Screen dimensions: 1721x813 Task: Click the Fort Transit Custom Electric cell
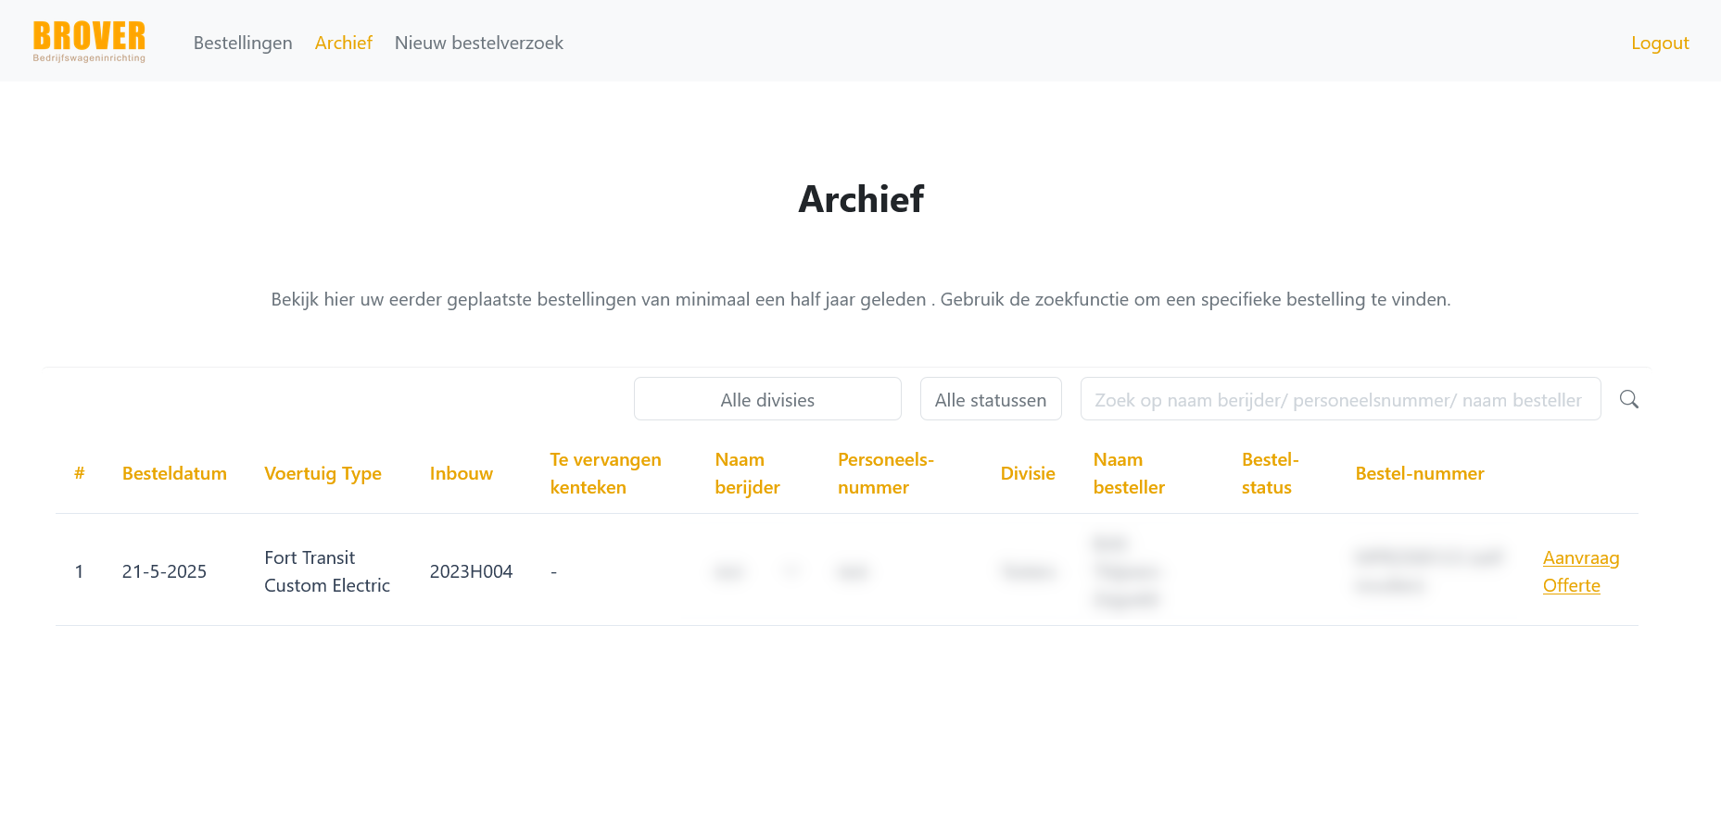(327, 571)
